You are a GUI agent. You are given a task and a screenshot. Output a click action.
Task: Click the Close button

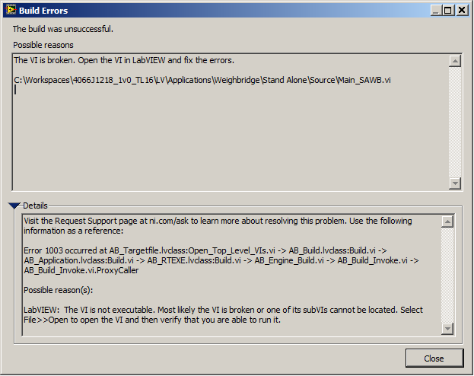(434, 358)
